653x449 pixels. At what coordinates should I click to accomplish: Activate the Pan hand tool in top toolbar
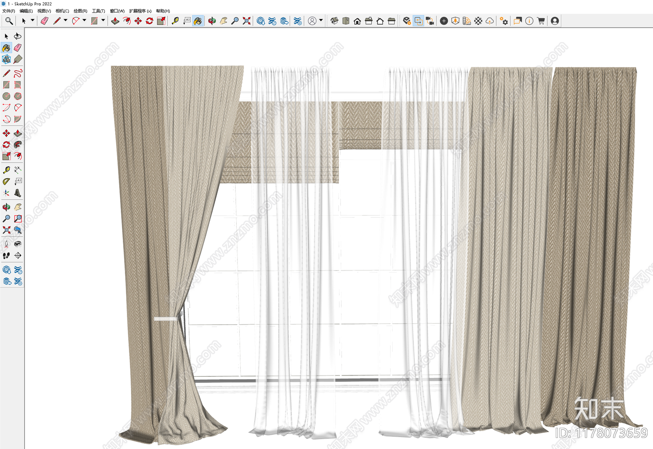click(x=223, y=21)
